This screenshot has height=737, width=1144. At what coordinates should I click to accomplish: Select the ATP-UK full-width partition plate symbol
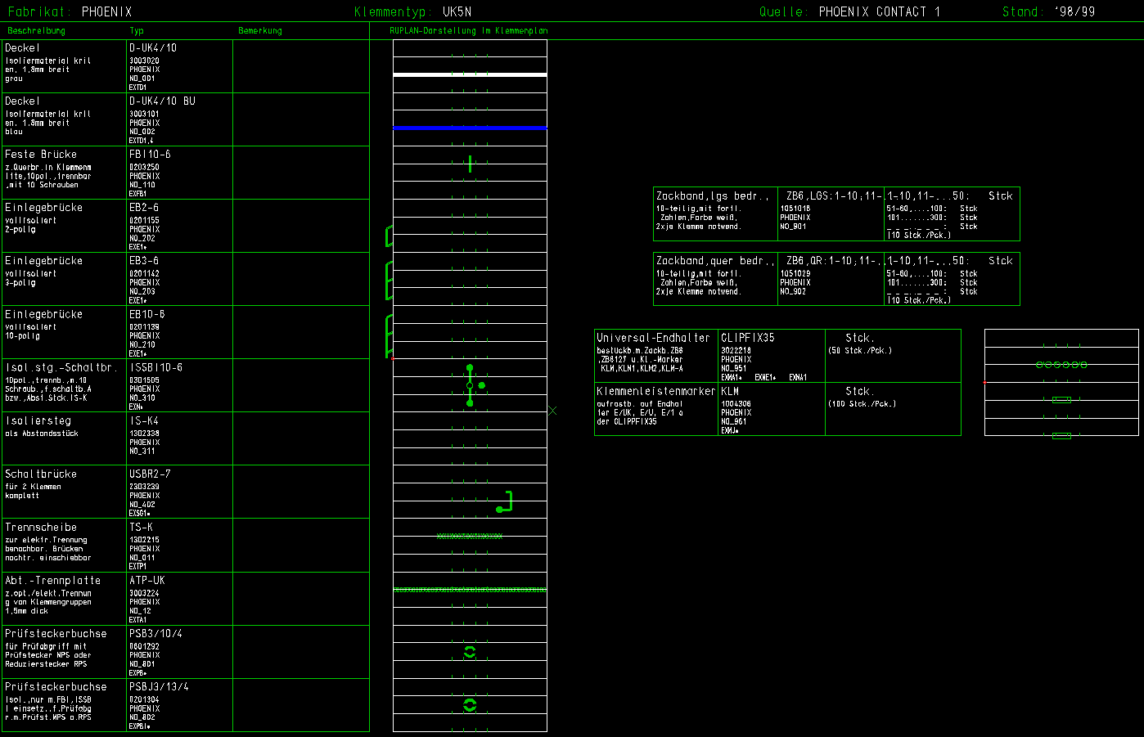tap(470, 590)
